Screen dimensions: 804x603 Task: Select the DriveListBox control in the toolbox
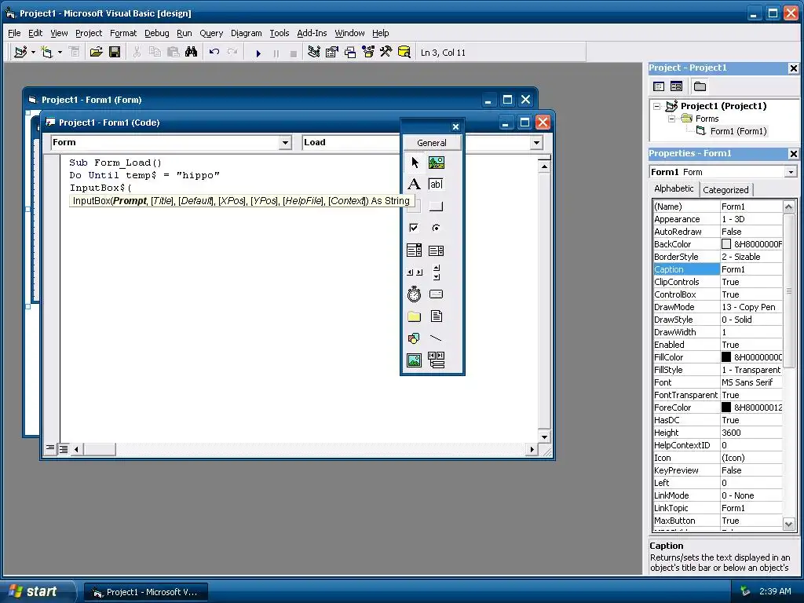coord(437,294)
